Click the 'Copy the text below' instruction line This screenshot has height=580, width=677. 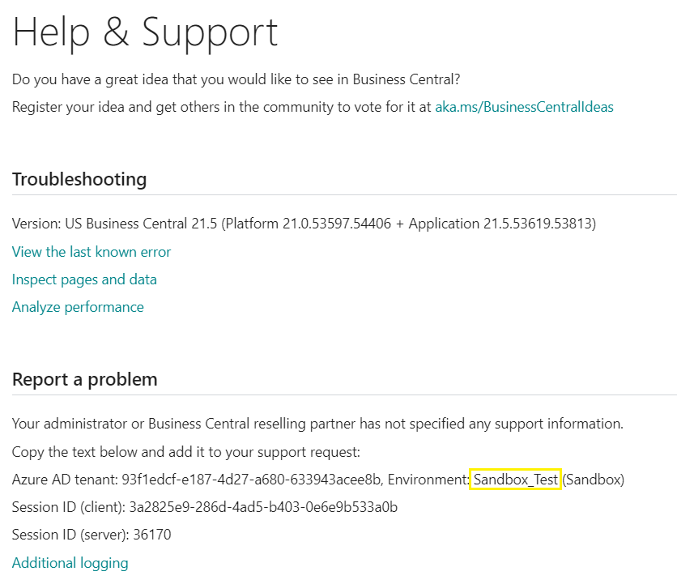point(186,452)
